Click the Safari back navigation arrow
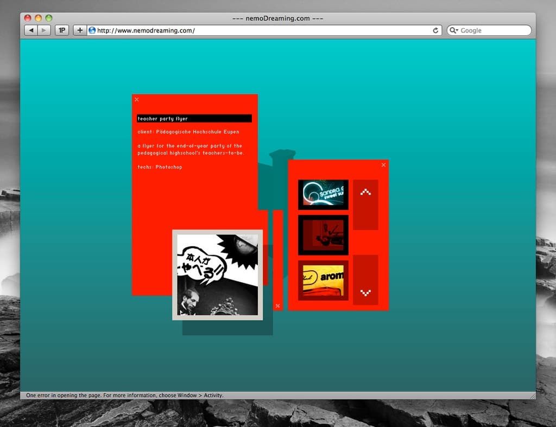The height and width of the screenshot is (427, 556). pyautogui.click(x=31, y=30)
